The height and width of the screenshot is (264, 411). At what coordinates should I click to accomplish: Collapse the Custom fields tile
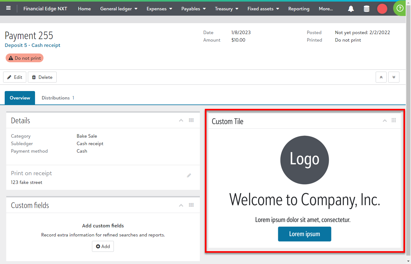[x=181, y=205]
